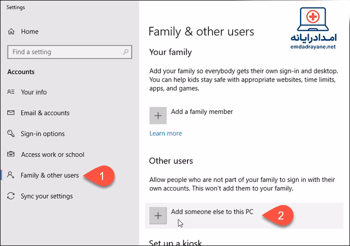
Task: Click the Access work or school briefcase icon
Action: tap(11, 154)
